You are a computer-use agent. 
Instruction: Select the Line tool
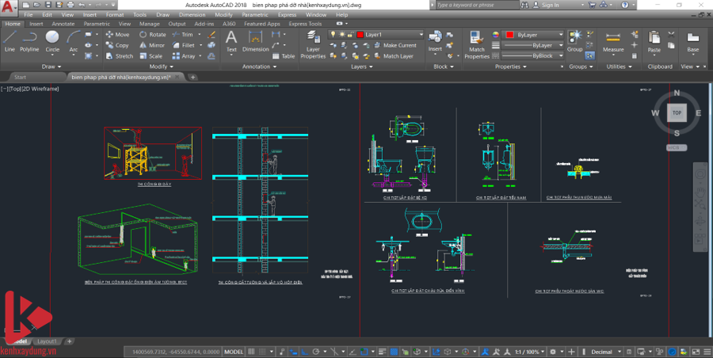pos(10,40)
